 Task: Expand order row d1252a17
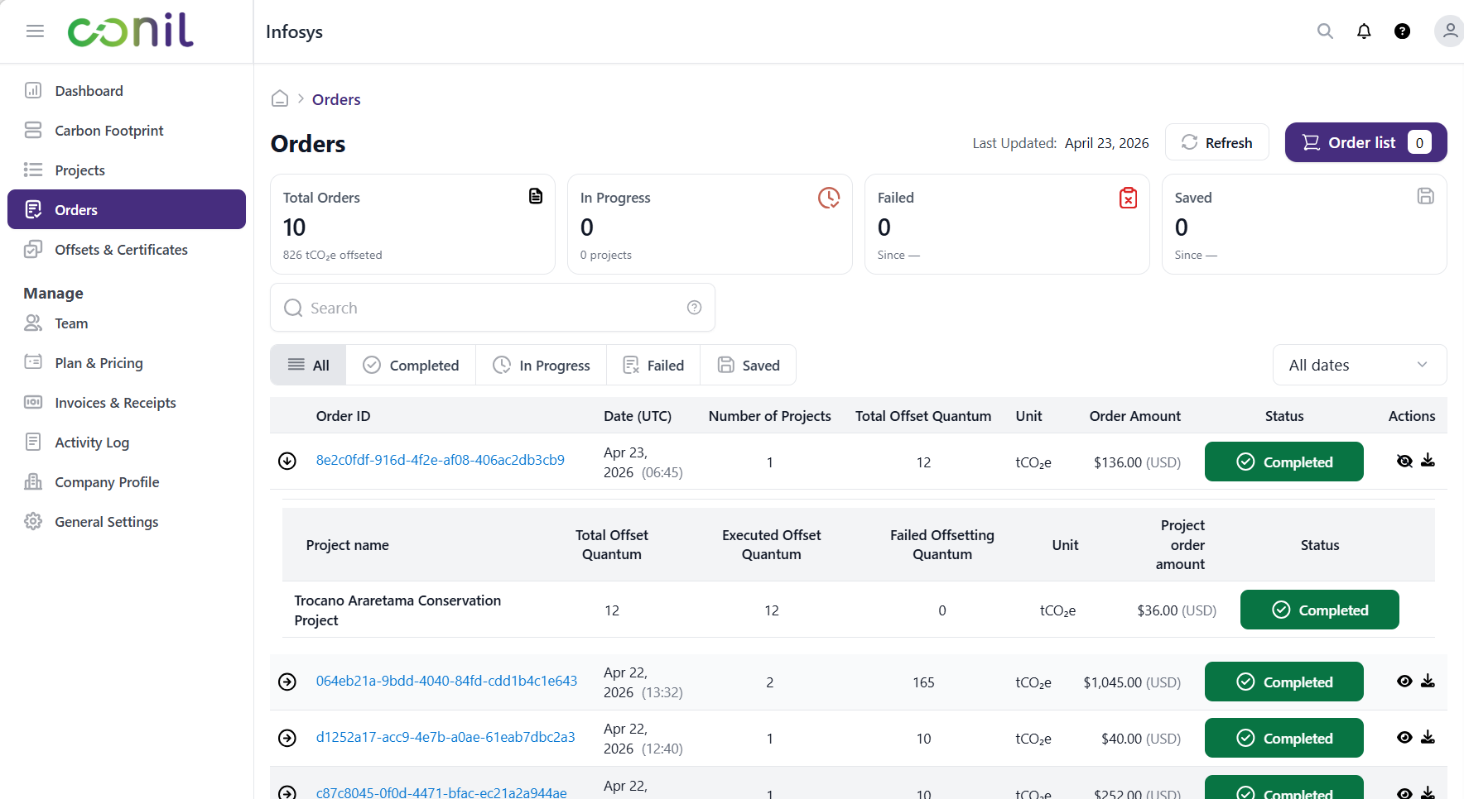[x=287, y=738]
